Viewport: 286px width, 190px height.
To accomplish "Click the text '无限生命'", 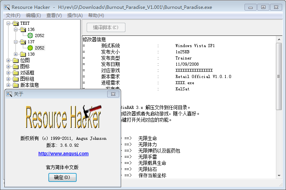I will (147, 139).
